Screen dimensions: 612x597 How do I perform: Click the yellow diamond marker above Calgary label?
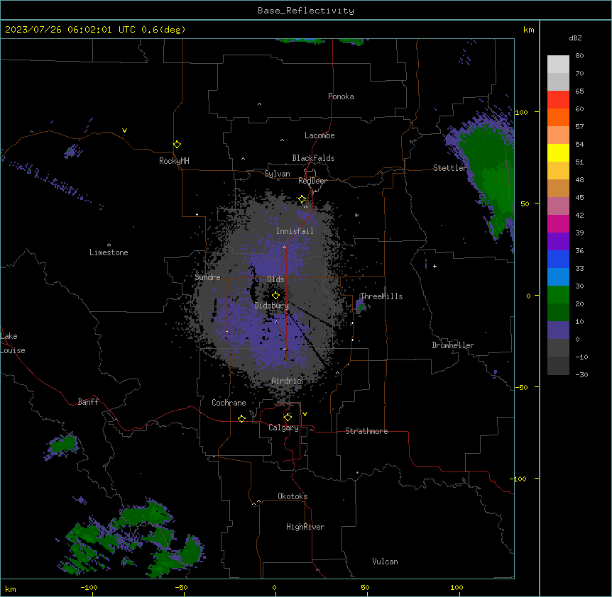point(288,417)
